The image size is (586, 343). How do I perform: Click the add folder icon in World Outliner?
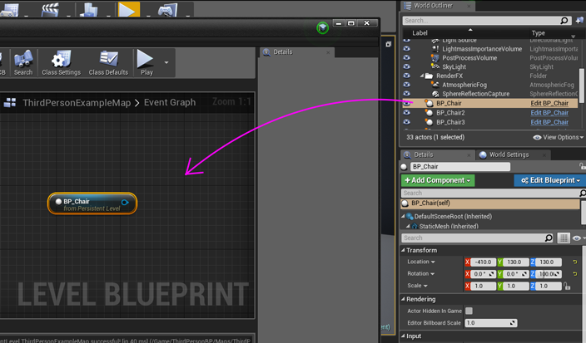point(580,20)
